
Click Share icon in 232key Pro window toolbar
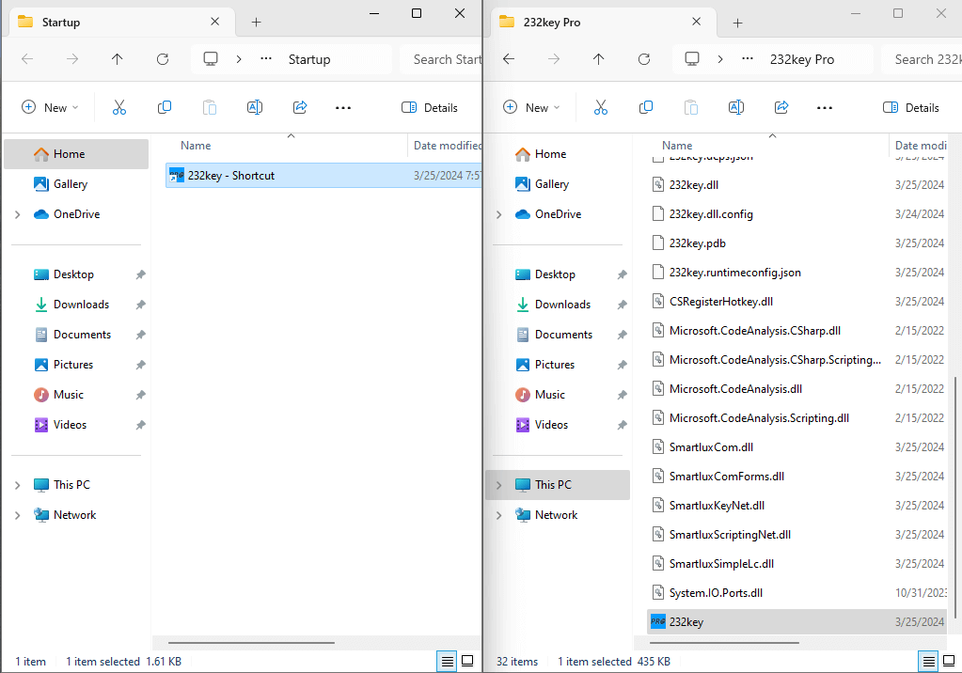click(x=781, y=107)
